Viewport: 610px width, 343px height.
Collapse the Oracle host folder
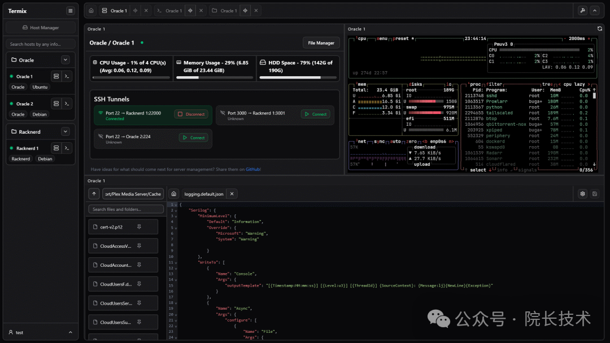[x=66, y=60]
